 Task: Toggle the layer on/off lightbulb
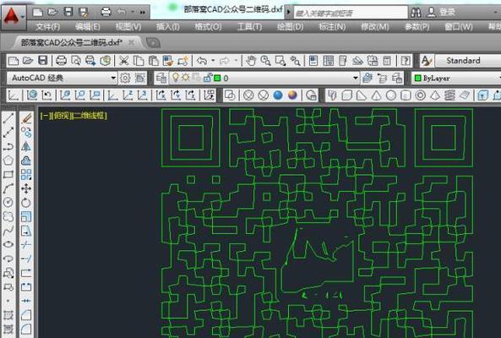tap(176, 78)
